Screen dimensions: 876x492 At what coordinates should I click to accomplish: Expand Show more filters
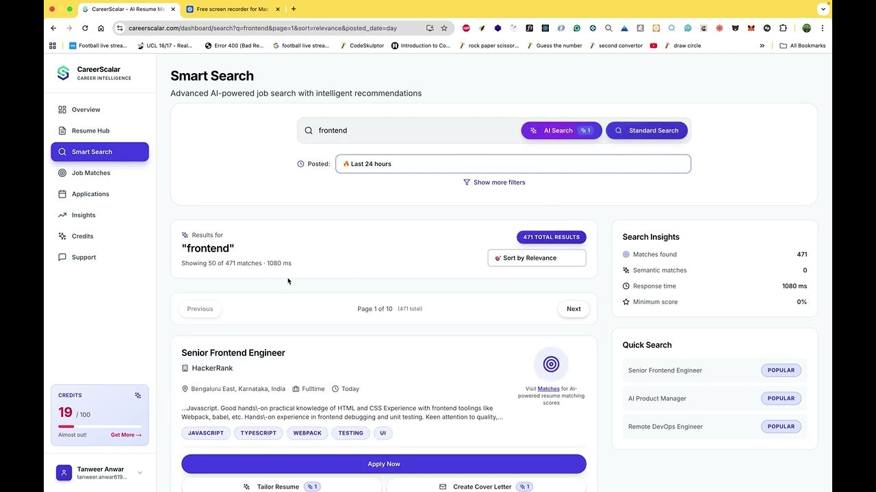point(494,182)
